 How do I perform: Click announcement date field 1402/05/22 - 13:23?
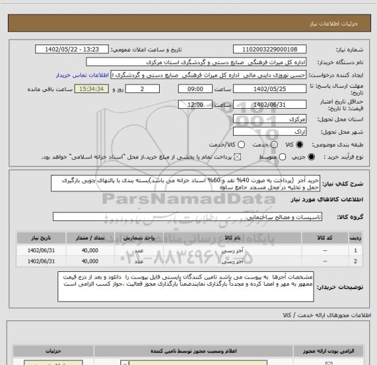click(72, 49)
